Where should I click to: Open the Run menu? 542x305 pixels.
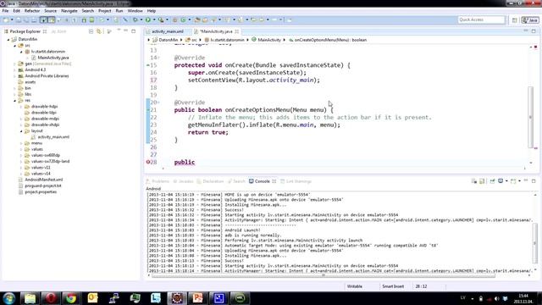119,11
